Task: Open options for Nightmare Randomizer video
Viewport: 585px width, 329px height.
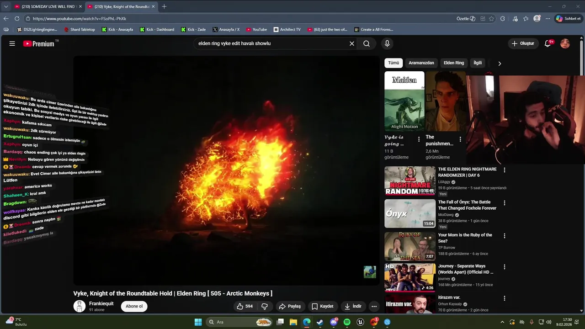Action: (x=505, y=170)
